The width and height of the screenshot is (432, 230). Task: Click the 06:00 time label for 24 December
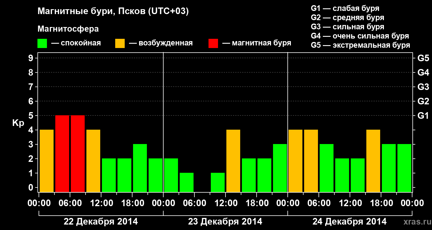tap(319, 203)
